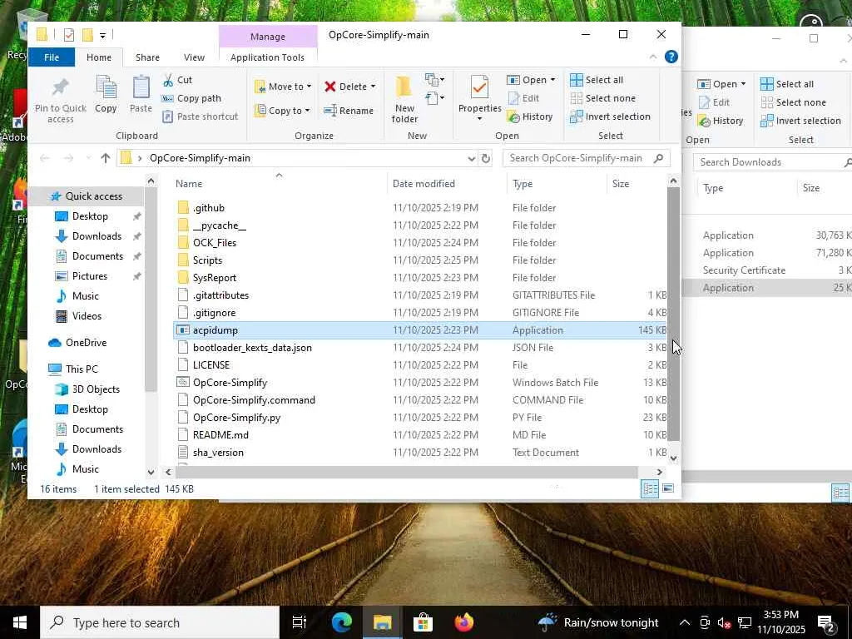Click the Paste ribbon icon
Screen dimensions: 852x639
point(141,94)
